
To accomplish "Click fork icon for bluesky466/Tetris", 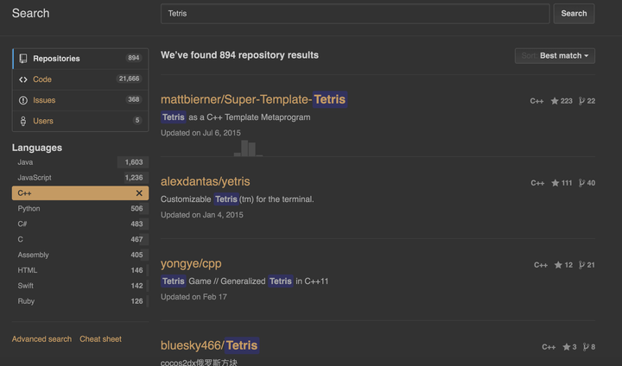I will tap(586, 347).
